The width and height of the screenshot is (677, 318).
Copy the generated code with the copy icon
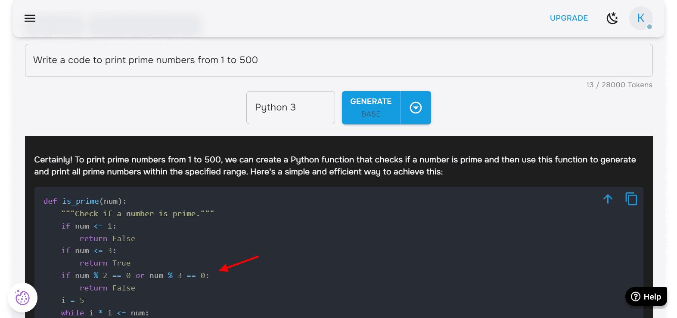pos(631,199)
